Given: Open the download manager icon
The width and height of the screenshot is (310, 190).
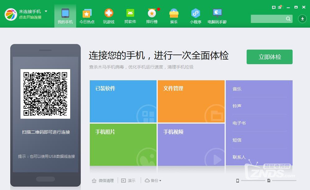Looking at the screenshot, I should 302,19.
